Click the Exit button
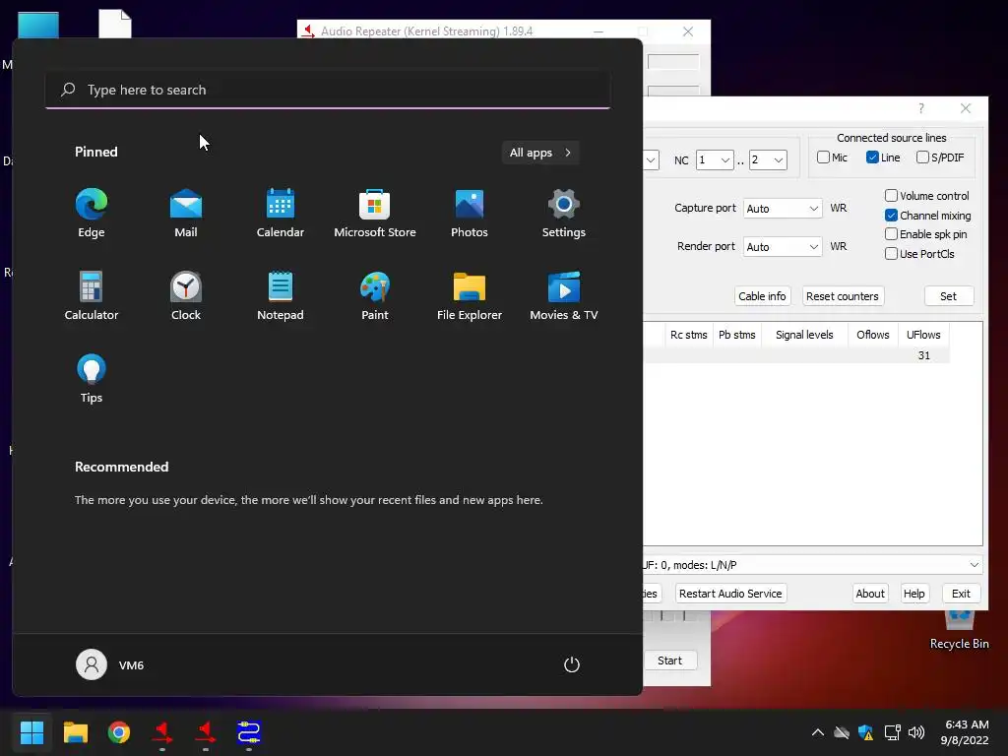Image resolution: width=1008 pixels, height=756 pixels. (x=961, y=594)
